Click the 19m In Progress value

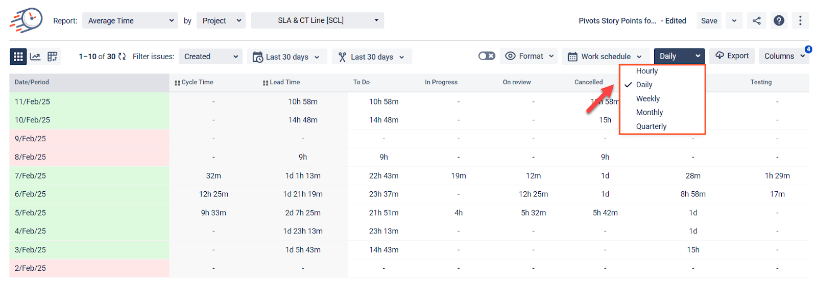459,175
